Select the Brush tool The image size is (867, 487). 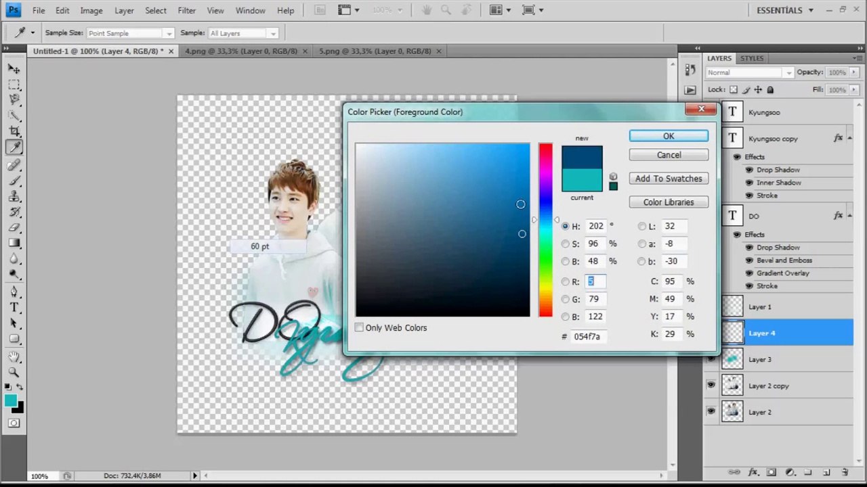14,181
